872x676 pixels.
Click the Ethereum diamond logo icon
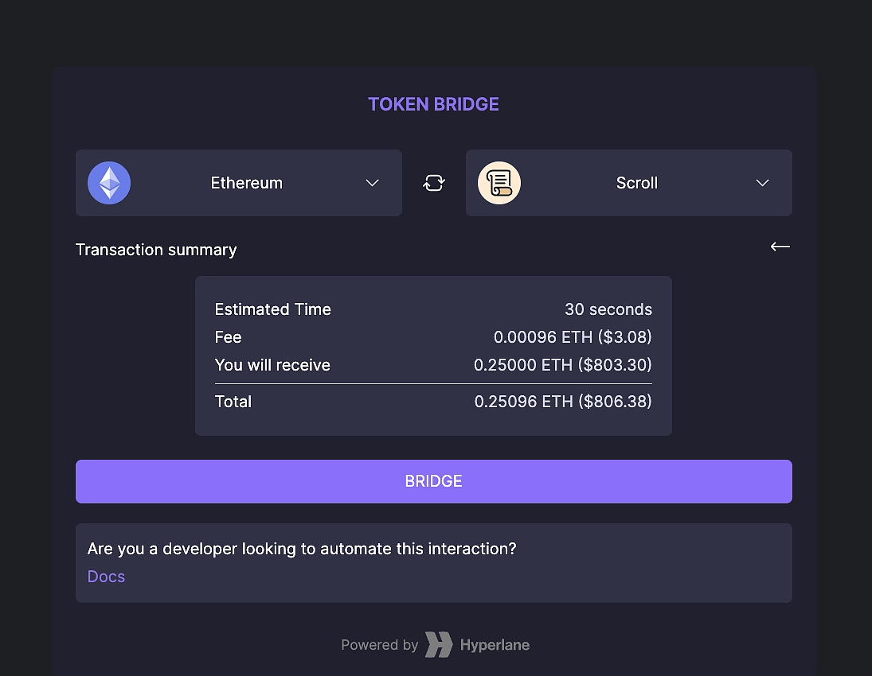click(108, 182)
